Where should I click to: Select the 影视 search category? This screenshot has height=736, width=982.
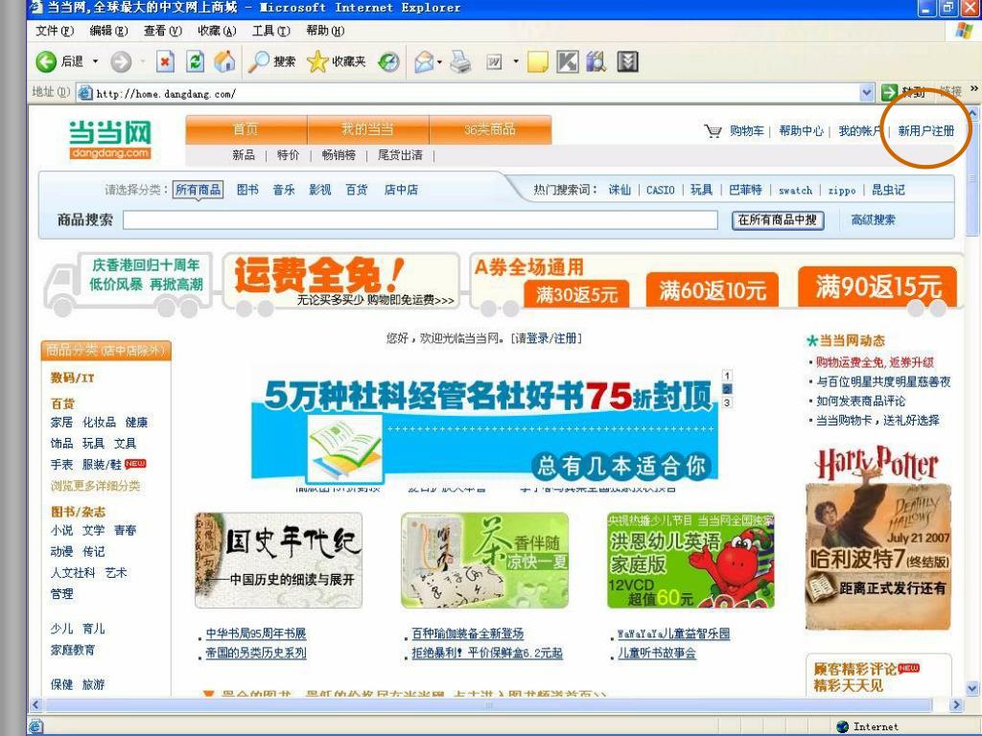click(x=320, y=190)
